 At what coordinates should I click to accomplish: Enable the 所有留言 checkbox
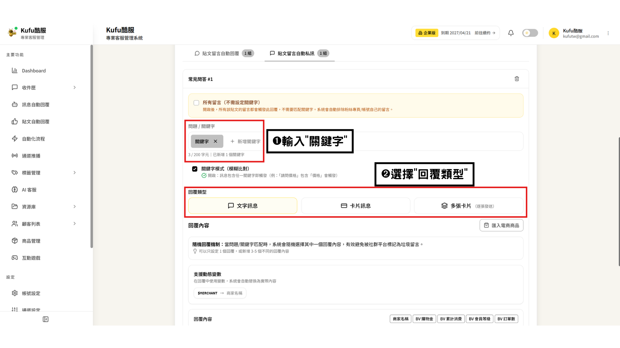coord(196,103)
